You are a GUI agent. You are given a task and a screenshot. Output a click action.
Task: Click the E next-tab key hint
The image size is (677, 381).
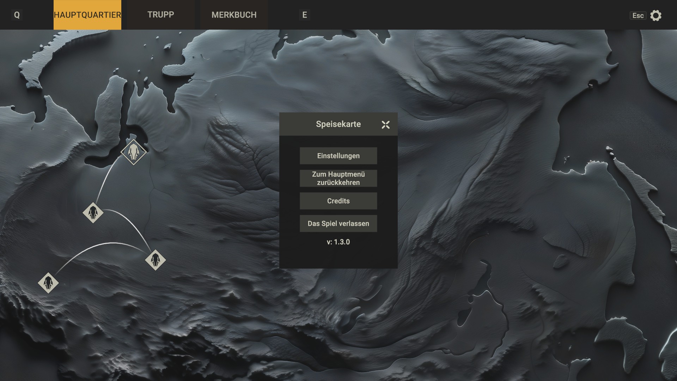tap(305, 15)
